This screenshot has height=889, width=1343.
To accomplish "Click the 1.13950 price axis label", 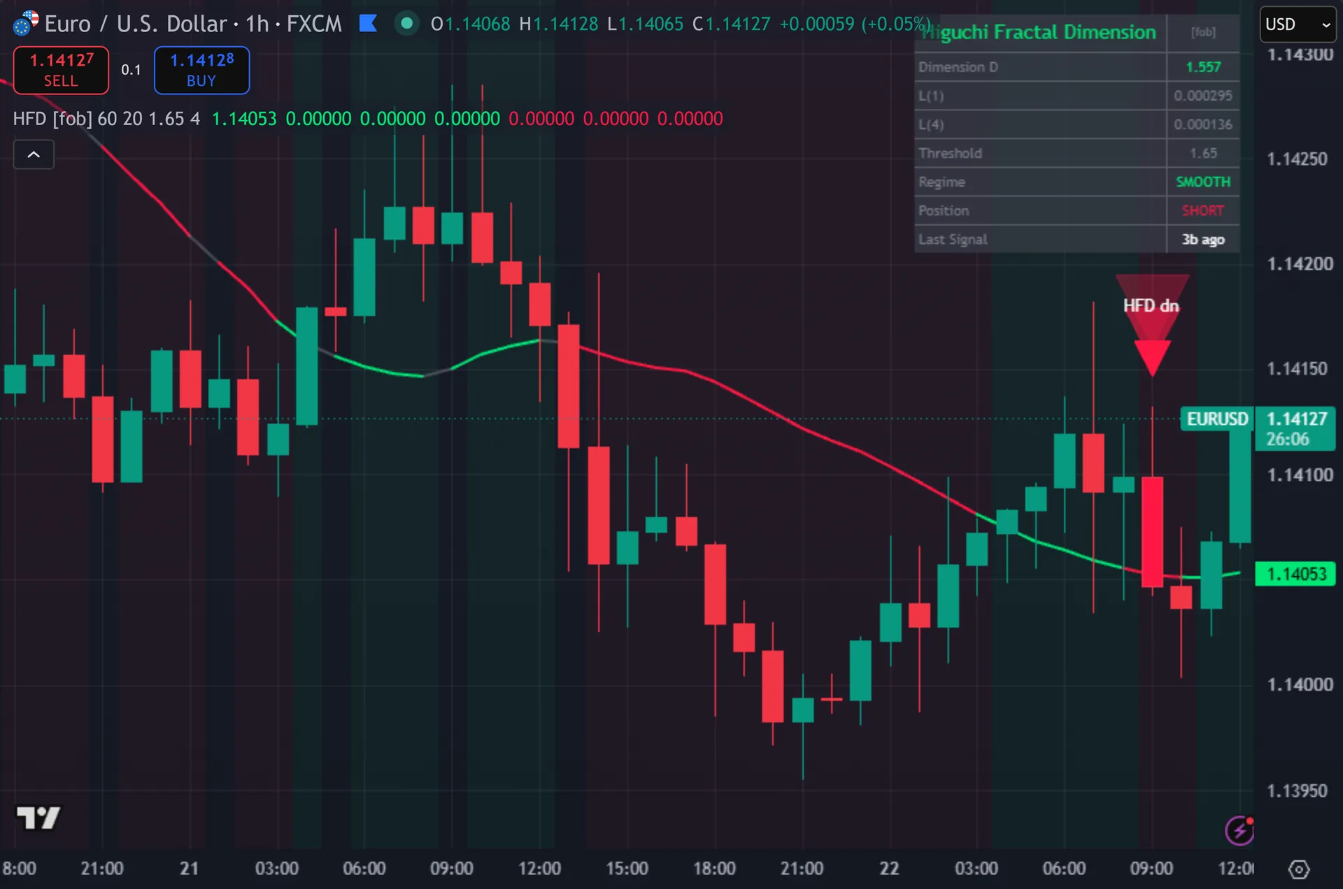I will click(x=1297, y=791).
